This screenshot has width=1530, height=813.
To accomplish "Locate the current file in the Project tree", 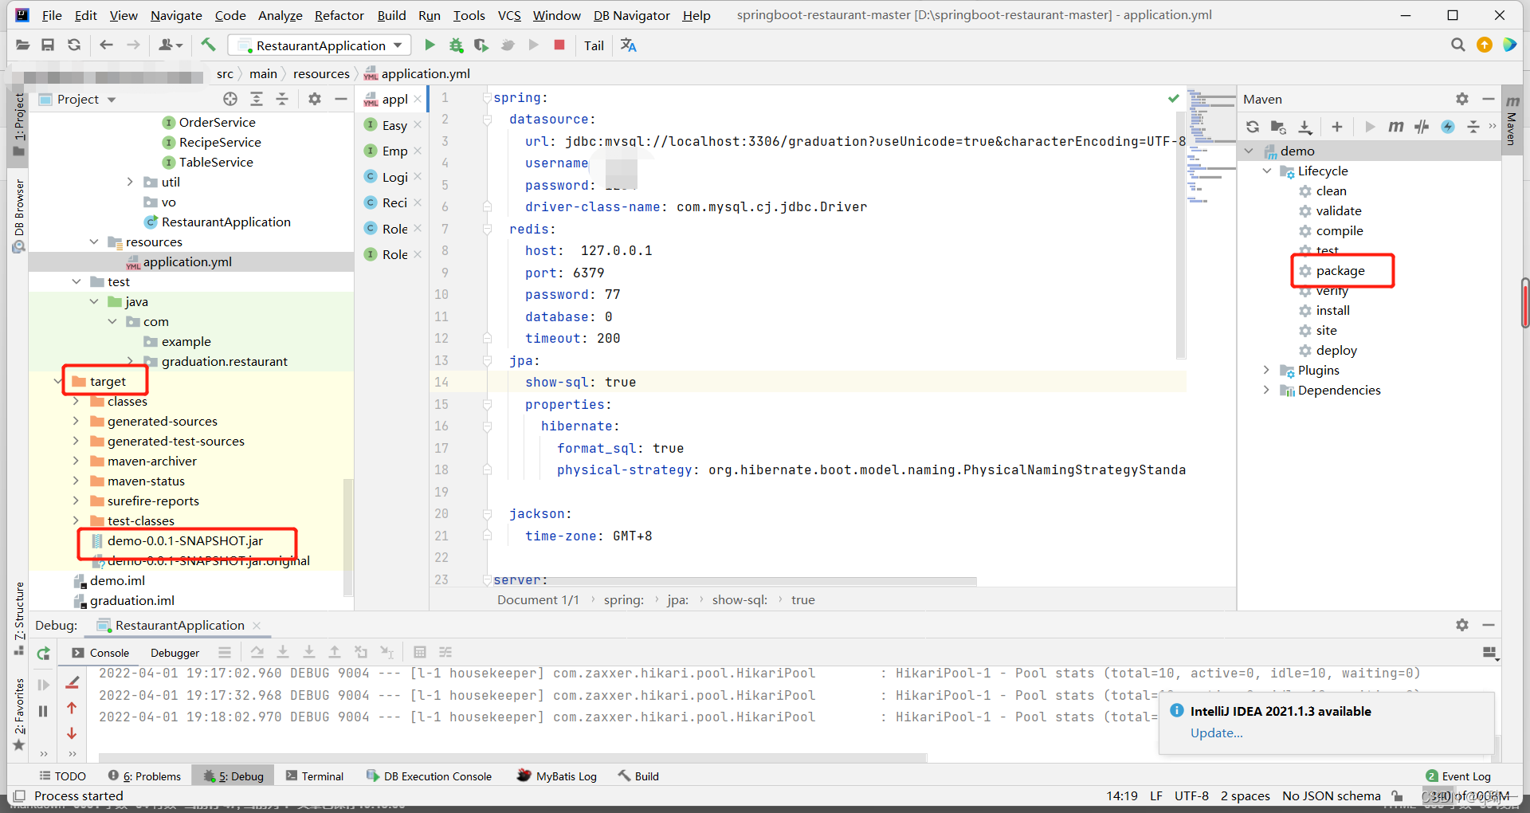I will [x=230, y=99].
